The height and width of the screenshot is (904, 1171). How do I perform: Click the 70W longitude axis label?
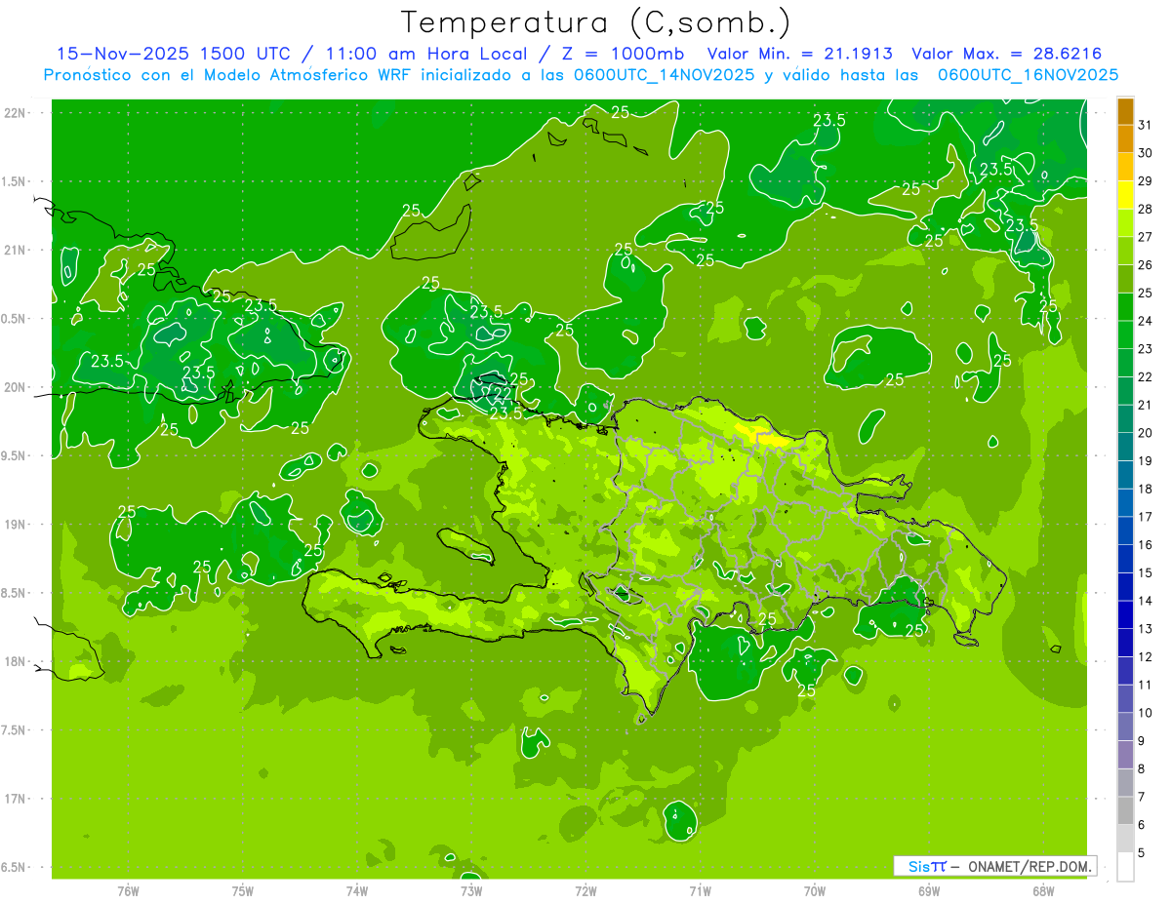pos(815,890)
